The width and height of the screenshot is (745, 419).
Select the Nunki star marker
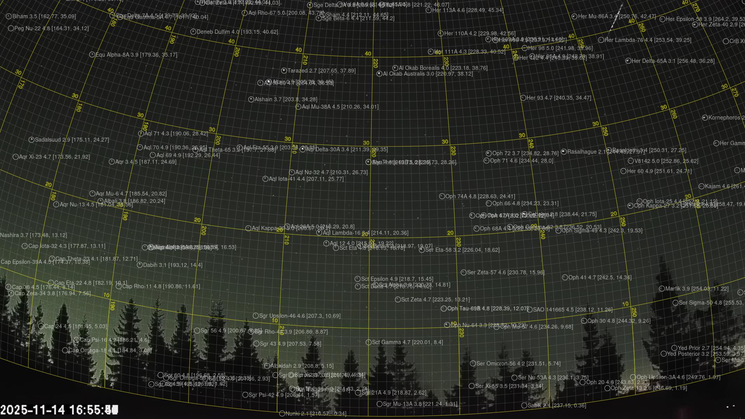[282, 414]
